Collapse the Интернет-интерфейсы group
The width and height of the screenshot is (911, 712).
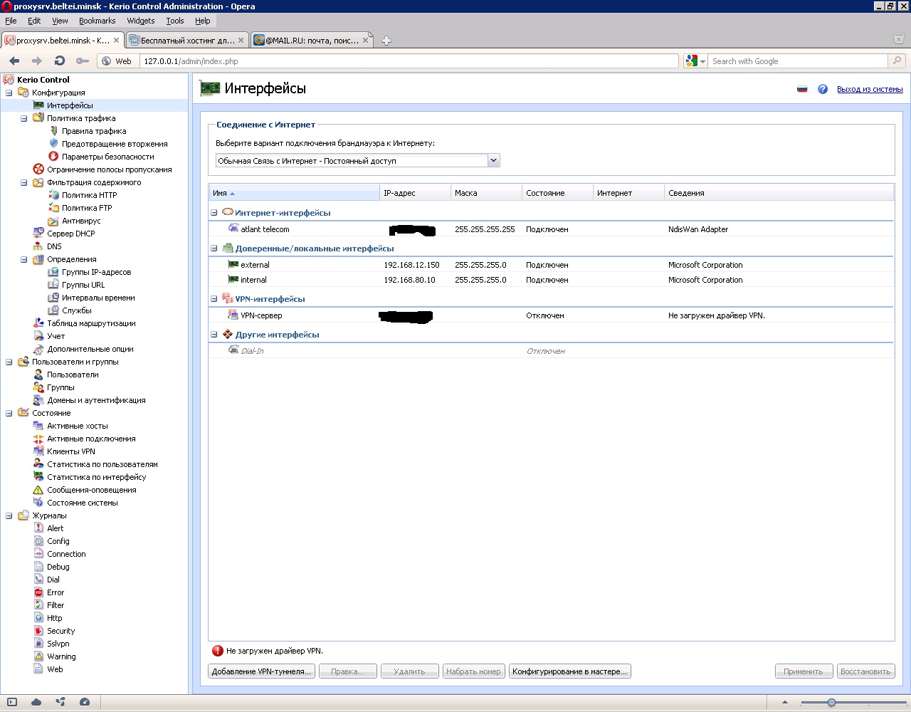pyautogui.click(x=214, y=213)
